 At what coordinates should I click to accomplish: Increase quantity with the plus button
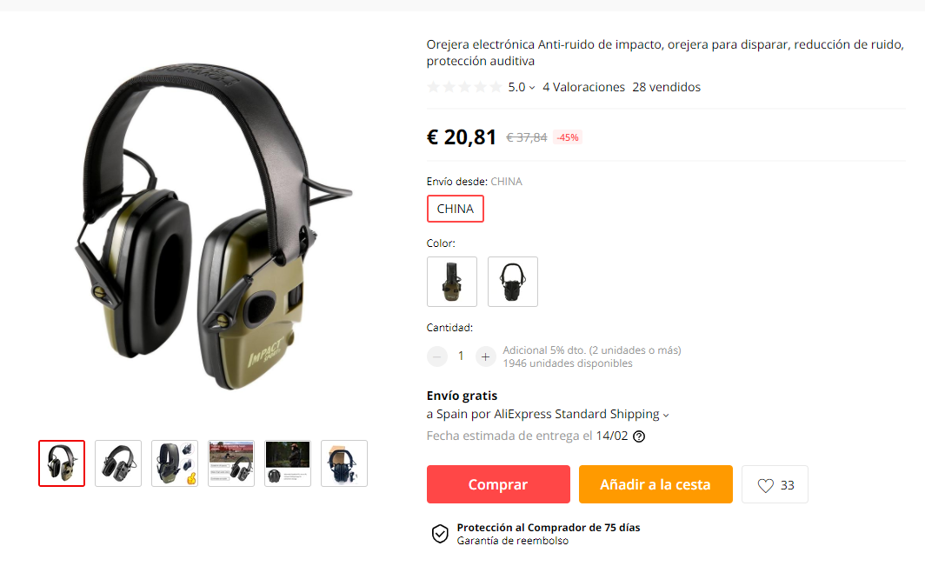pos(485,356)
